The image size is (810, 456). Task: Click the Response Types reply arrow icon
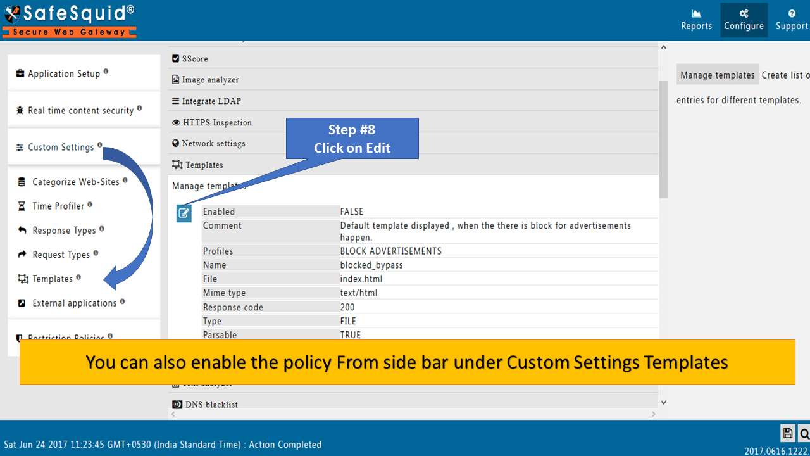point(22,230)
